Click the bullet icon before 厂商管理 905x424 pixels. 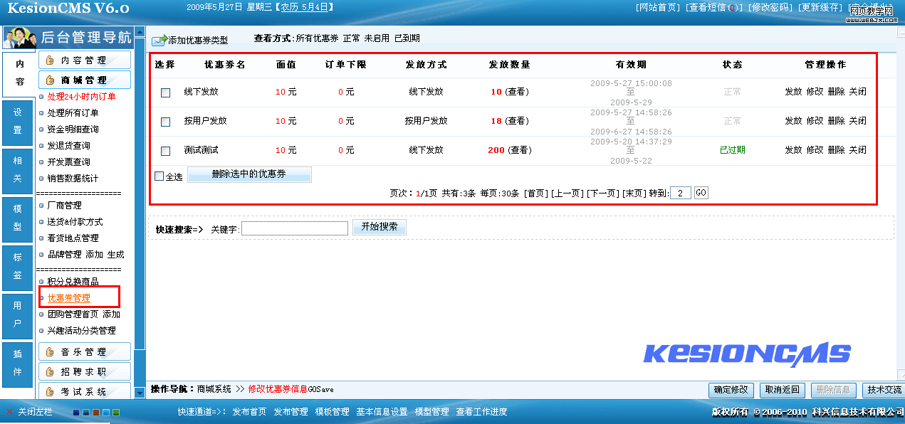tap(41, 206)
